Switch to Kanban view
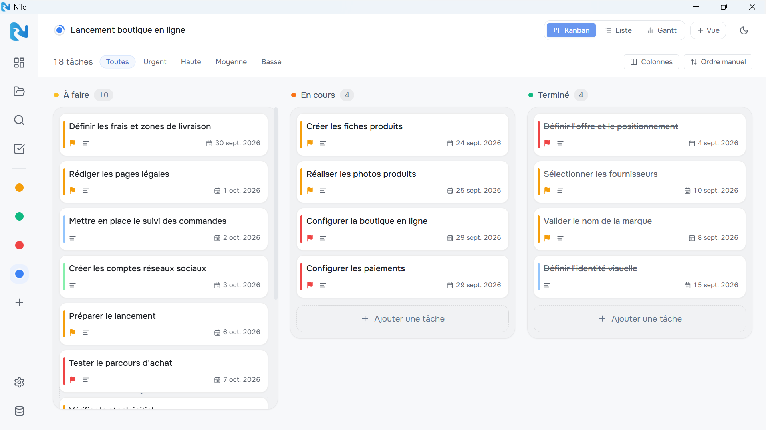This screenshot has height=430, width=766. point(571,30)
